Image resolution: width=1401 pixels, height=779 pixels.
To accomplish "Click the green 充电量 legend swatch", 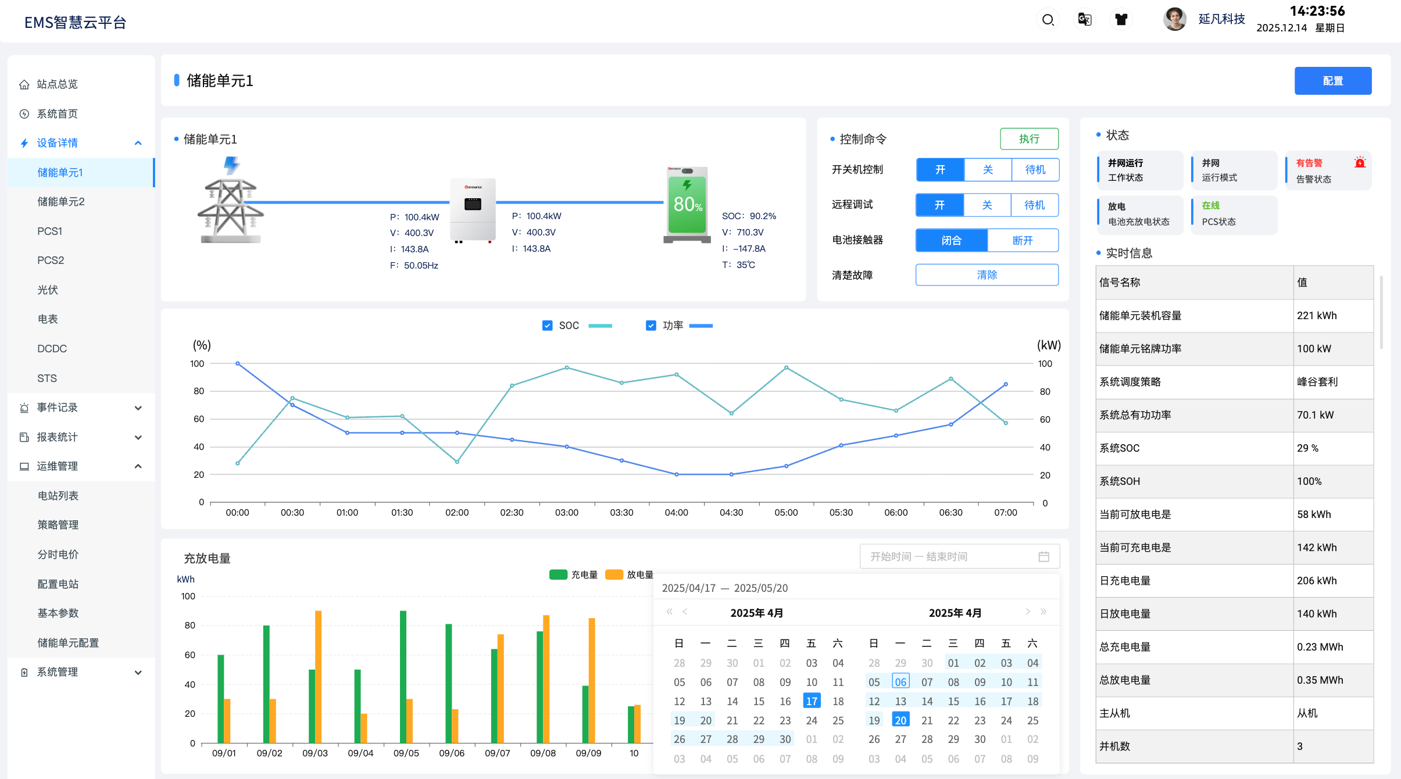I will [558, 574].
